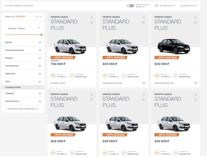207x157 pixels.
Task: Clear the price filter with the X icon
Action: coord(37,16)
